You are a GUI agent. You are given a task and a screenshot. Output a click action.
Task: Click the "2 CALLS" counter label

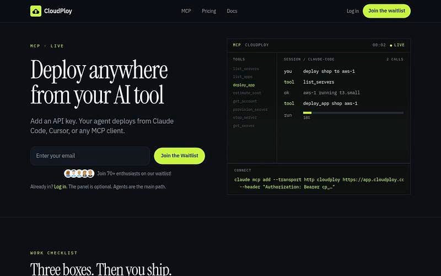395,60
